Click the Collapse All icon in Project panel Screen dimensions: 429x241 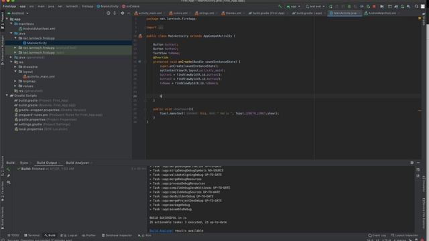tap(115, 13)
